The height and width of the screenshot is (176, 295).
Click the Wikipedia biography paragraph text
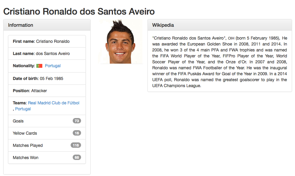pyautogui.click(x=220, y=62)
